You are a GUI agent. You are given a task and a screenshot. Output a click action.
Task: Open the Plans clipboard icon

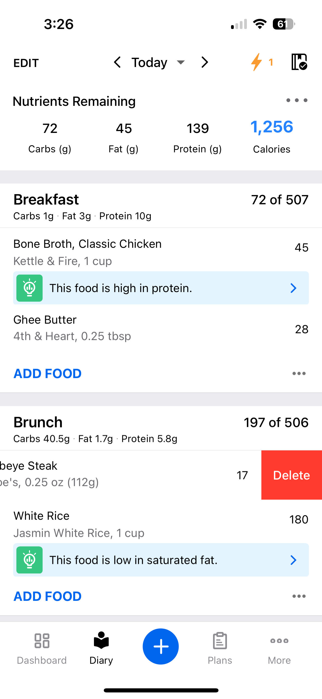[x=220, y=640]
